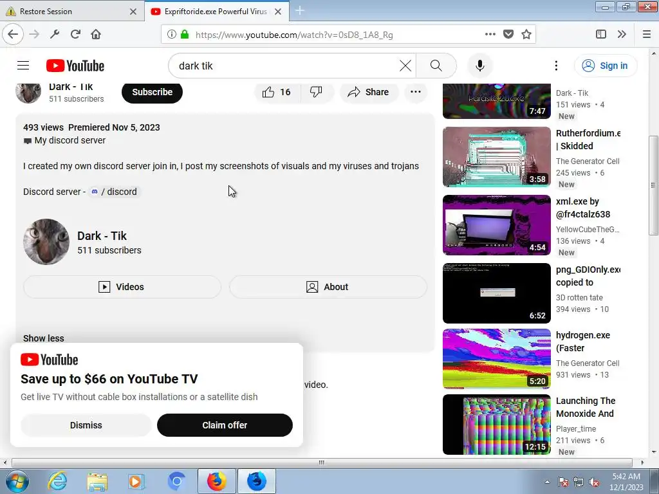Open the hydrogen.exe (Faster video thumbnail

click(497, 359)
